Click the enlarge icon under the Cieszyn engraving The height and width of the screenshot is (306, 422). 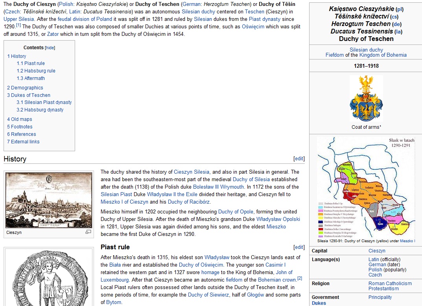point(88,232)
